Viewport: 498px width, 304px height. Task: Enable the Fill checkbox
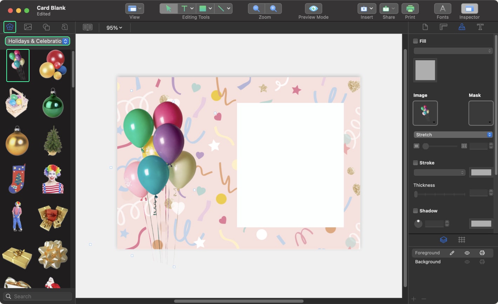pyautogui.click(x=416, y=41)
